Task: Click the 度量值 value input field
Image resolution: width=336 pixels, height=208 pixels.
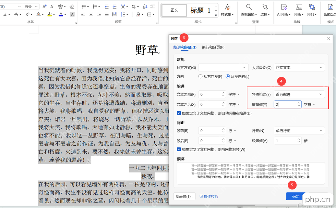Action: pyautogui.click(x=285, y=104)
